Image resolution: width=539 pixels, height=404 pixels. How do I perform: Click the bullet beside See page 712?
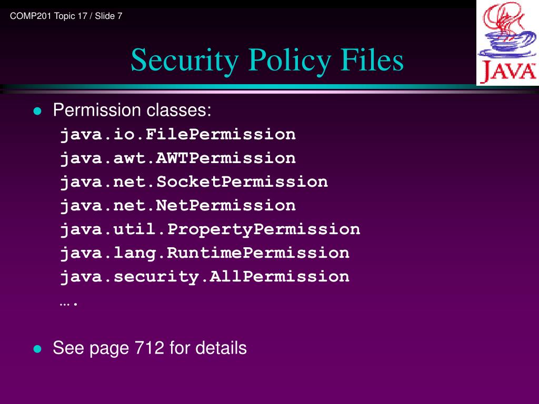[37, 349]
